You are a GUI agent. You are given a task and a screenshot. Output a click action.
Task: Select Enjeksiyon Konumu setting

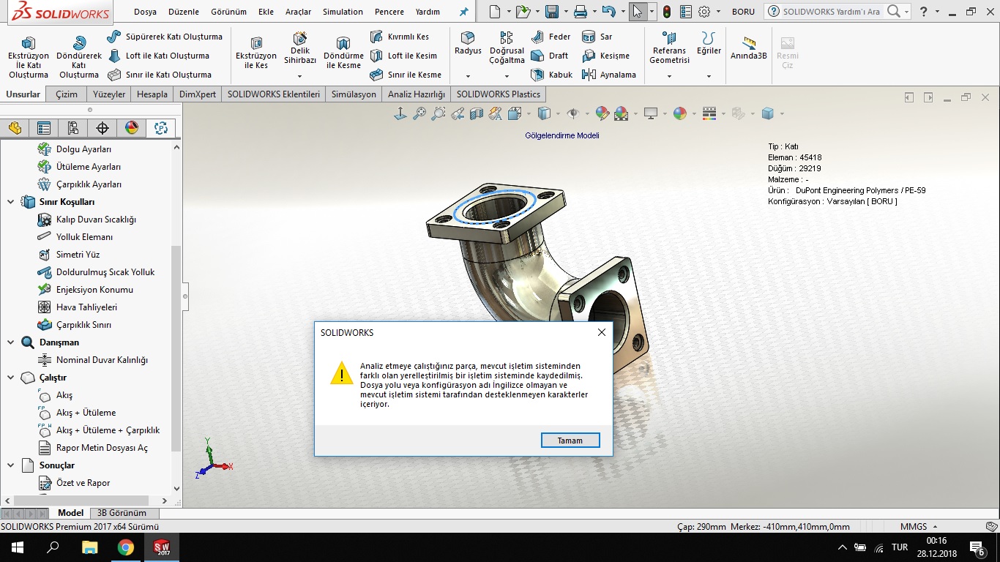[x=92, y=289]
